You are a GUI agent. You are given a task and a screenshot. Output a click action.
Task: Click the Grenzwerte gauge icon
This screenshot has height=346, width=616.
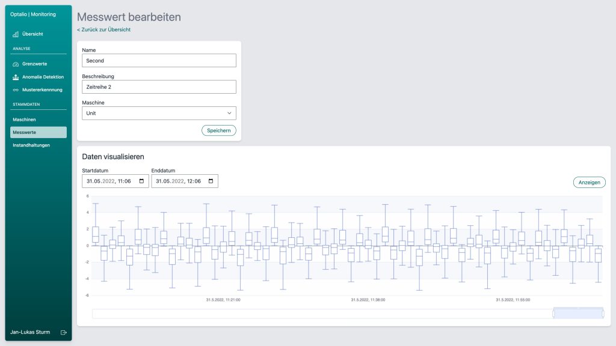pos(16,64)
